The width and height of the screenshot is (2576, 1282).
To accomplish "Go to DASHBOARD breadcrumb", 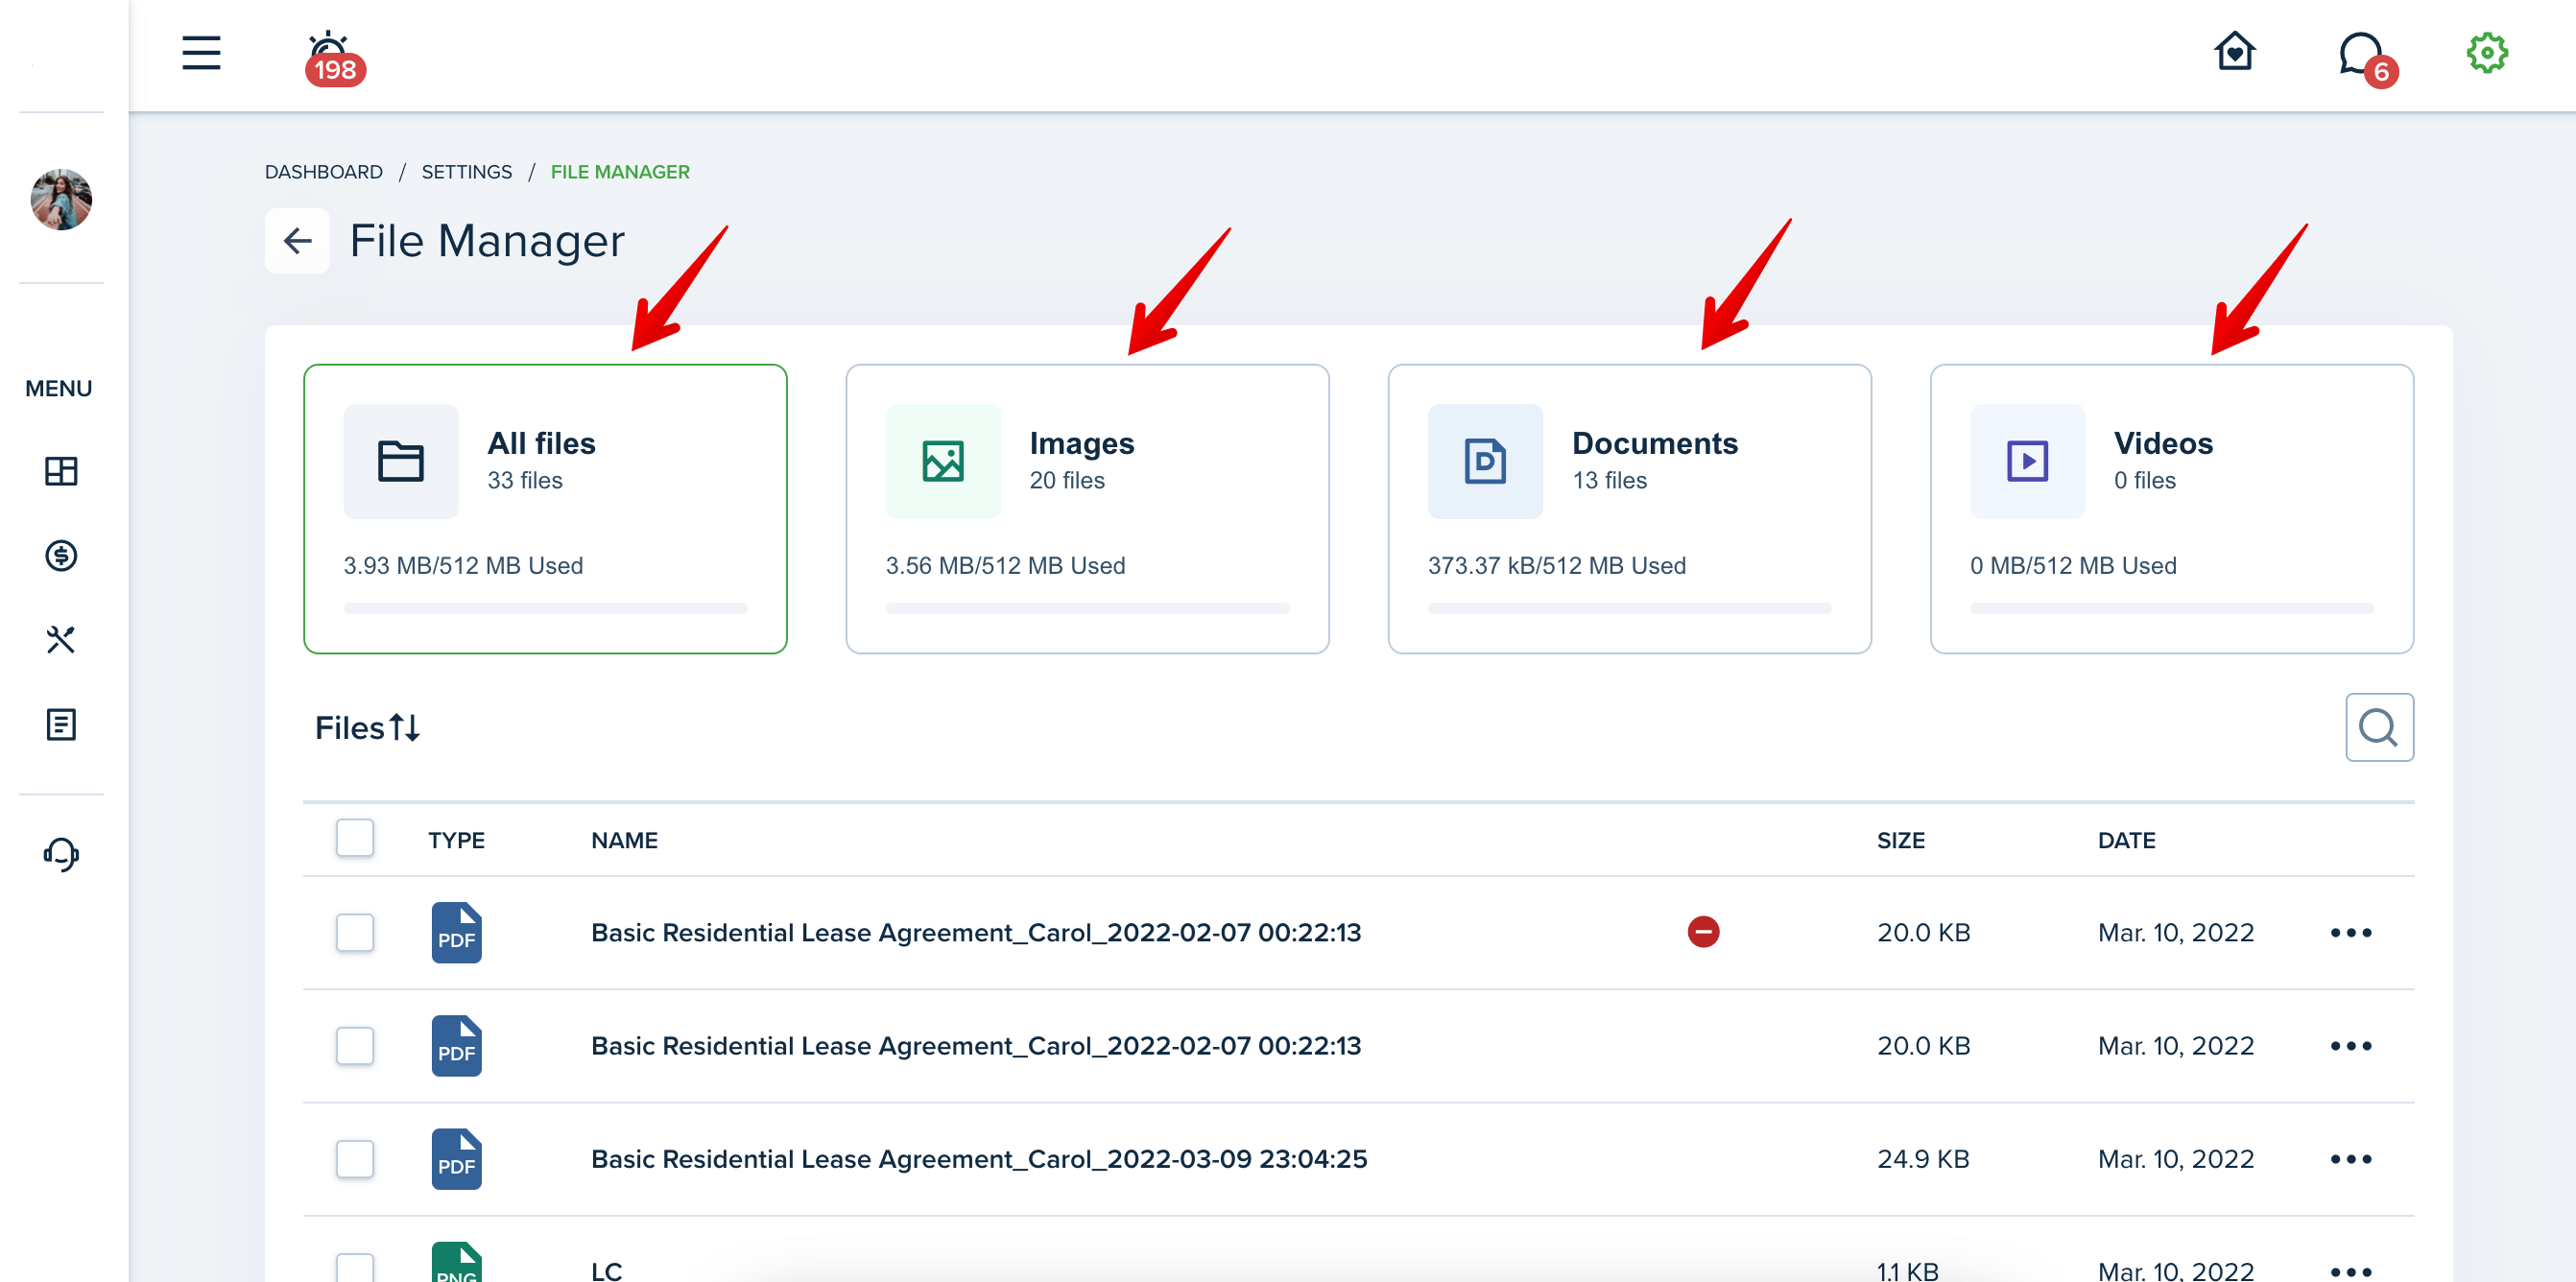I will (323, 172).
